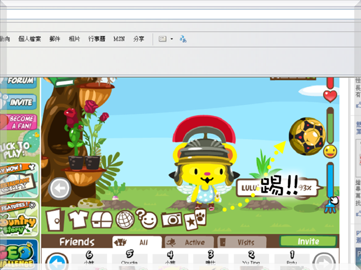Open the 分享 menu item
This screenshot has height=270, width=361.
pos(139,39)
